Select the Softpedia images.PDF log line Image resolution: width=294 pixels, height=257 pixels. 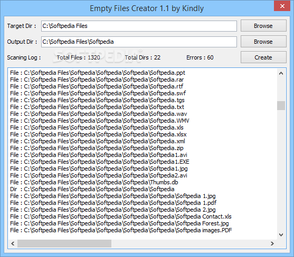[x=121, y=230]
